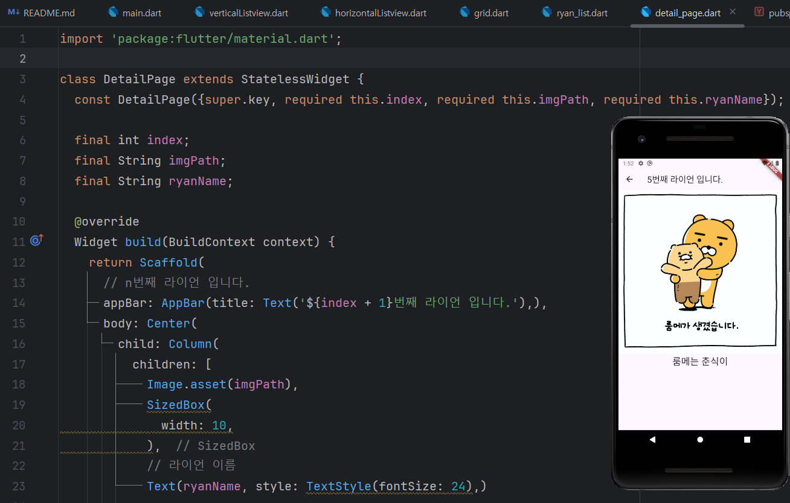Switch to verticalListview.dart tab
Screen dimensions: 790x503
[241, 13]
